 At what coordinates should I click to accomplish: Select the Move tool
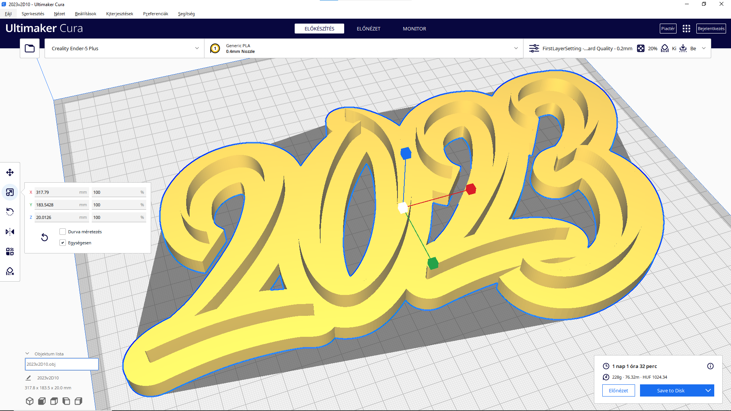tap(10, 172)
